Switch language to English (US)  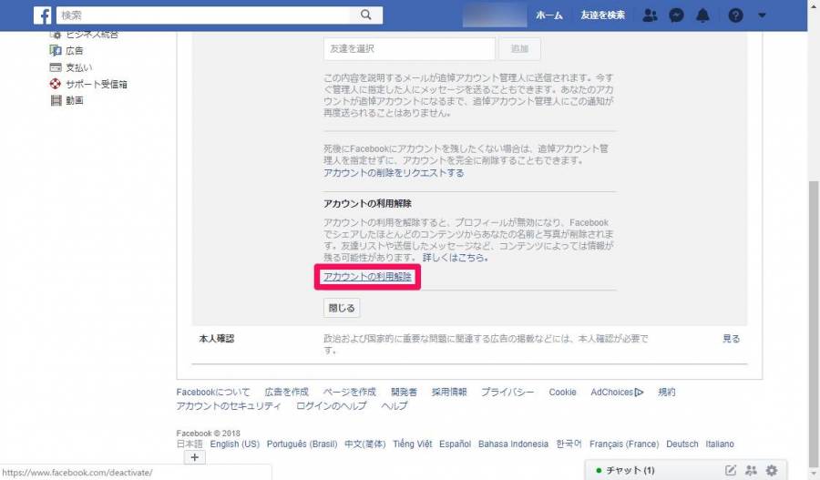[235, 444]
